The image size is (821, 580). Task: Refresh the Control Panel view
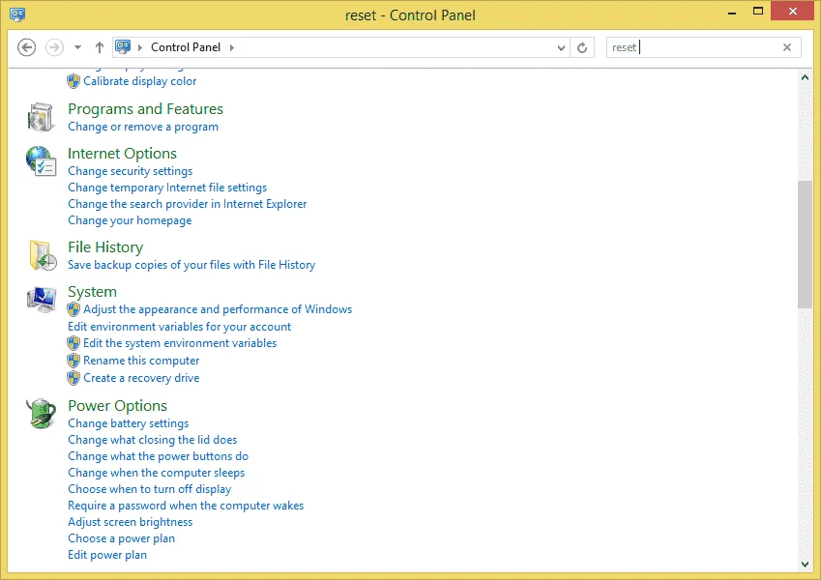582,47
